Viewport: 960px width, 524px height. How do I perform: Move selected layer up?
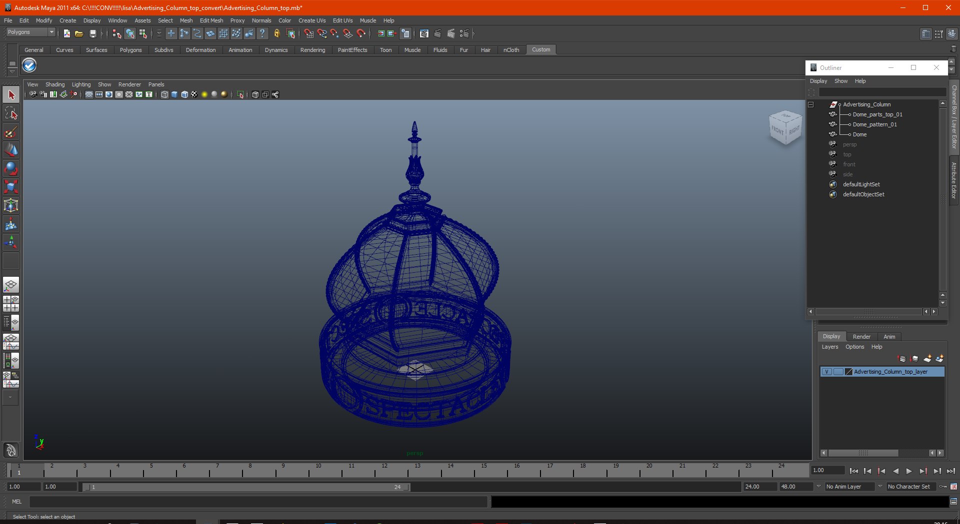[902, 359]
